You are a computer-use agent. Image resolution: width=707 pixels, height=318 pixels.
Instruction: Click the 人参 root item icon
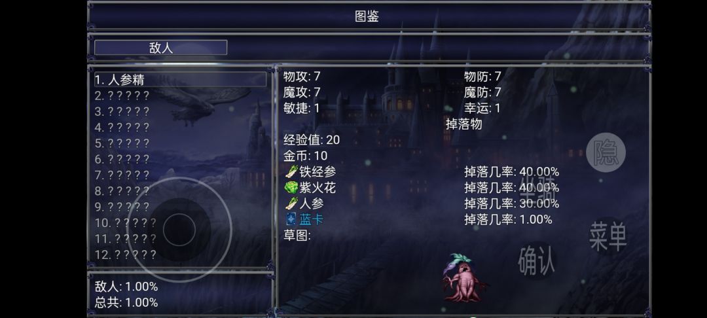[291, 203]
